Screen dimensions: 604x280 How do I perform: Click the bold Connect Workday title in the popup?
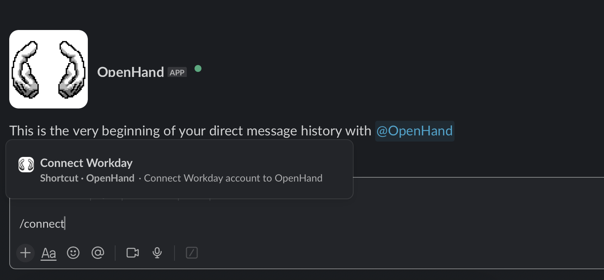pyautogui.click(x=86, y=163)
